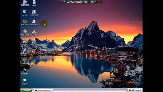The height and width of the screenshot is (92, 163).
Task: Select the Often Not Used folder
Action: [x=25, y=82]
